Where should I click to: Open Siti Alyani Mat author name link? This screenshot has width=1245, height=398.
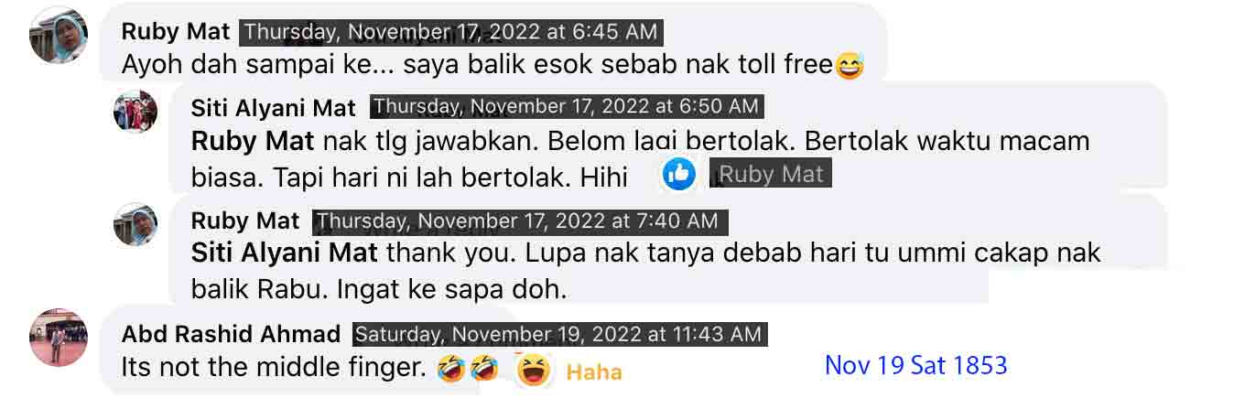(x=273, y=108)
